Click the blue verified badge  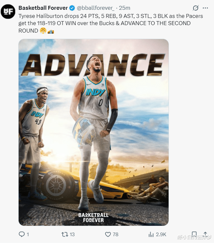(72, 8)
